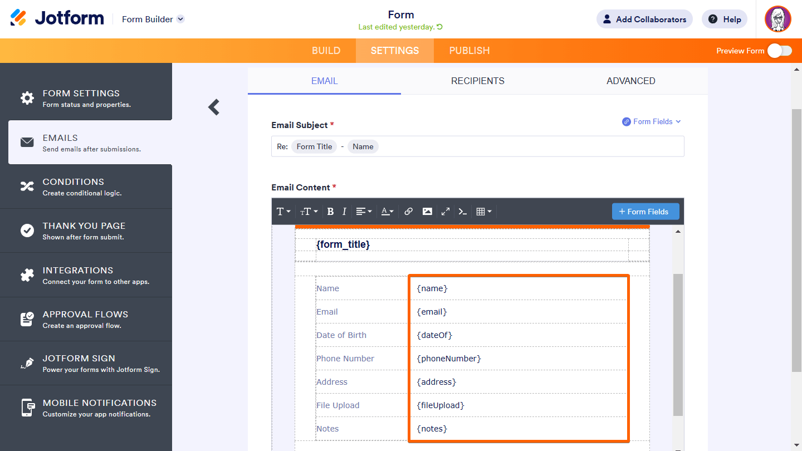Switch to the Recipients tab
Image resolution: width=802 pixels, height=451 pixels.
(477, 81)
